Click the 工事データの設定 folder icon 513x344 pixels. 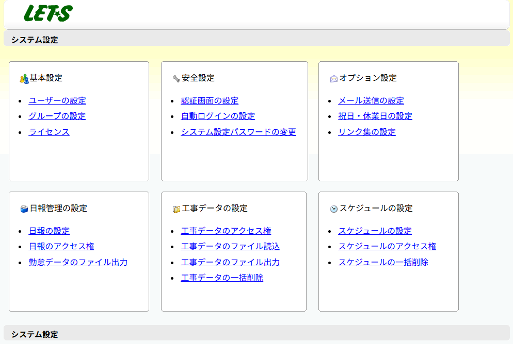pos(177,209)
